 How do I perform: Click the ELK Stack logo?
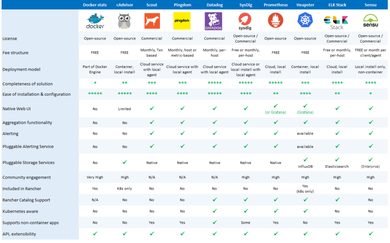pos(337,22)
